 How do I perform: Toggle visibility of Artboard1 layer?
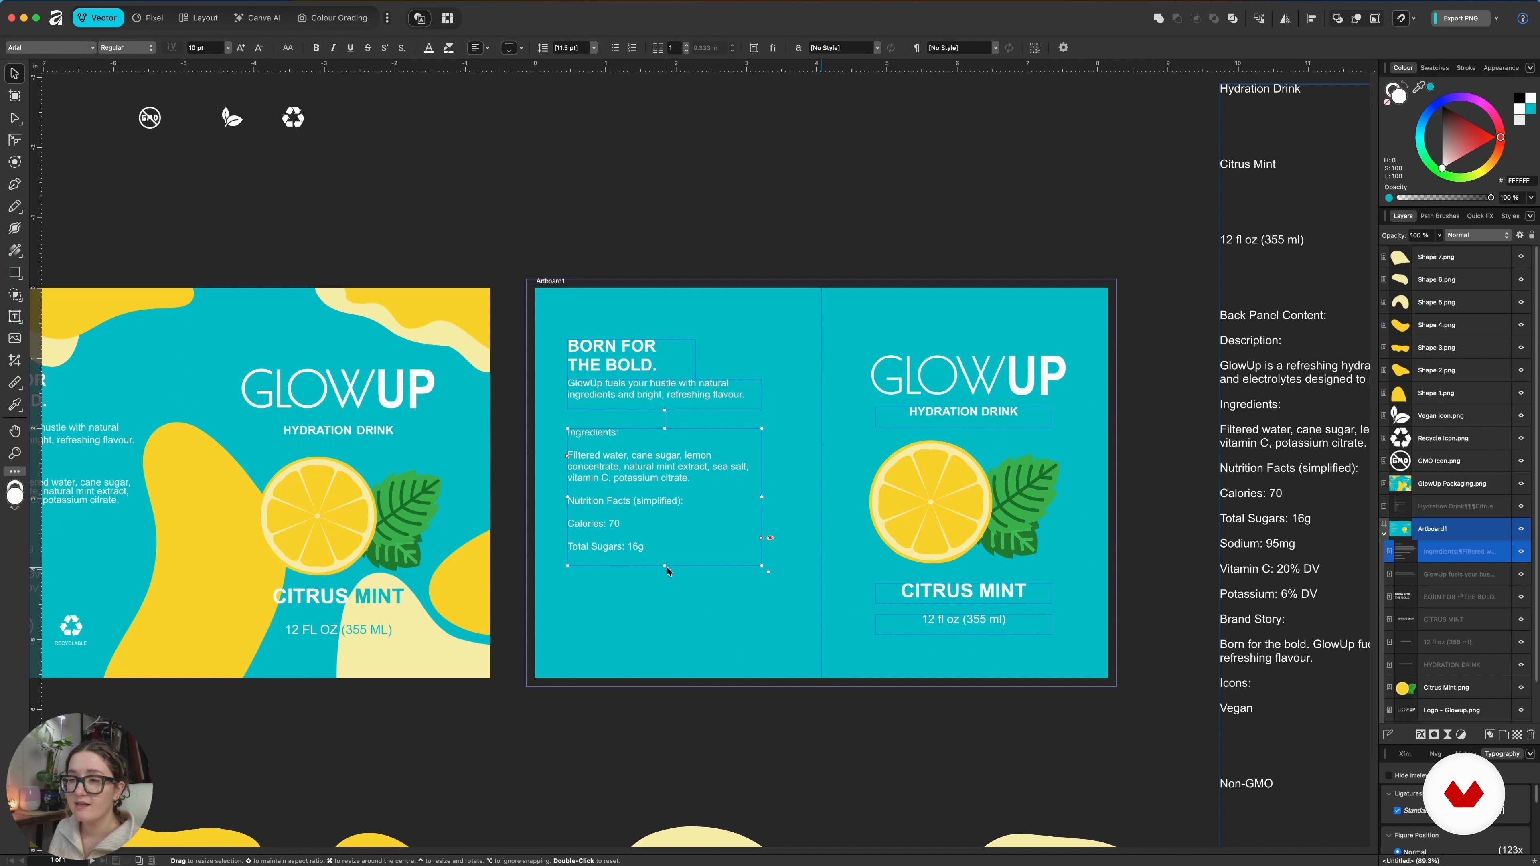(1521, 529)
